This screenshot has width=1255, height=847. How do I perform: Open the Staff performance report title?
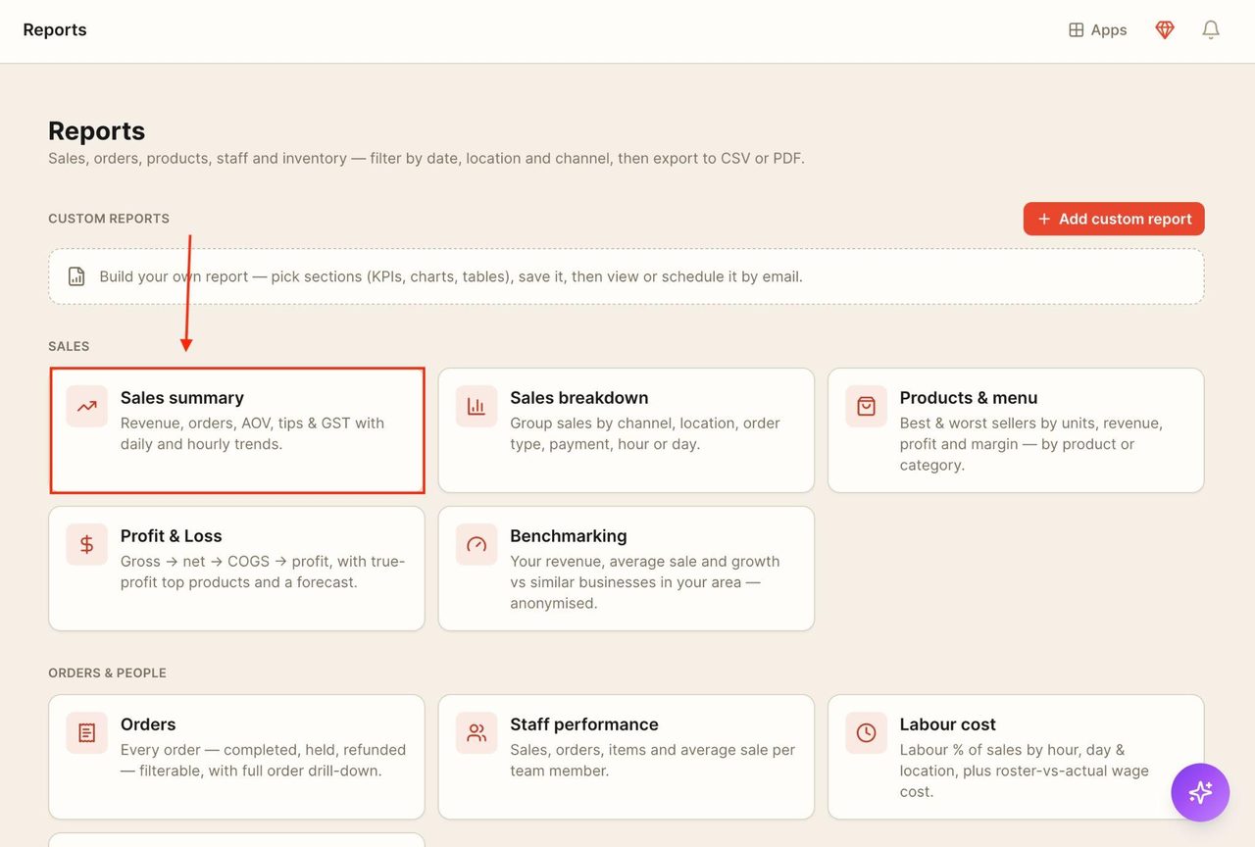click(x=584, y=723)
